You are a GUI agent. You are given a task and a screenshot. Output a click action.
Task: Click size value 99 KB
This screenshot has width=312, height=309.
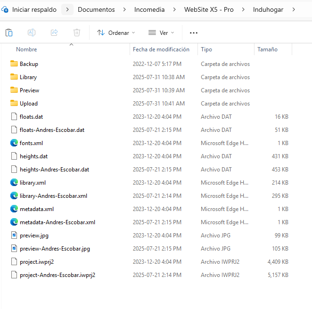tap(281, 235)
